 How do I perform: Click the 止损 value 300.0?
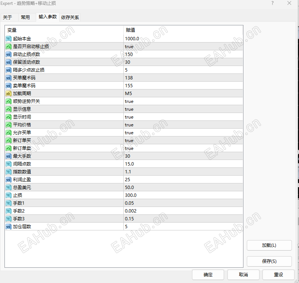(130, 195)
